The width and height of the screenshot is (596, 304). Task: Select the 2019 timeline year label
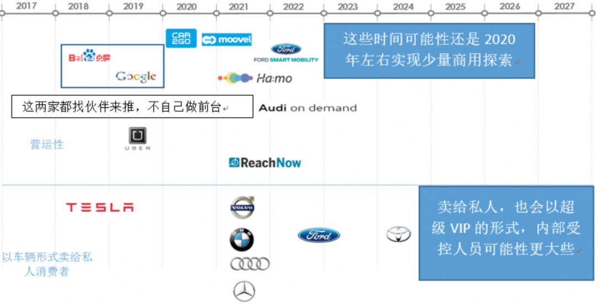point(134,6)
